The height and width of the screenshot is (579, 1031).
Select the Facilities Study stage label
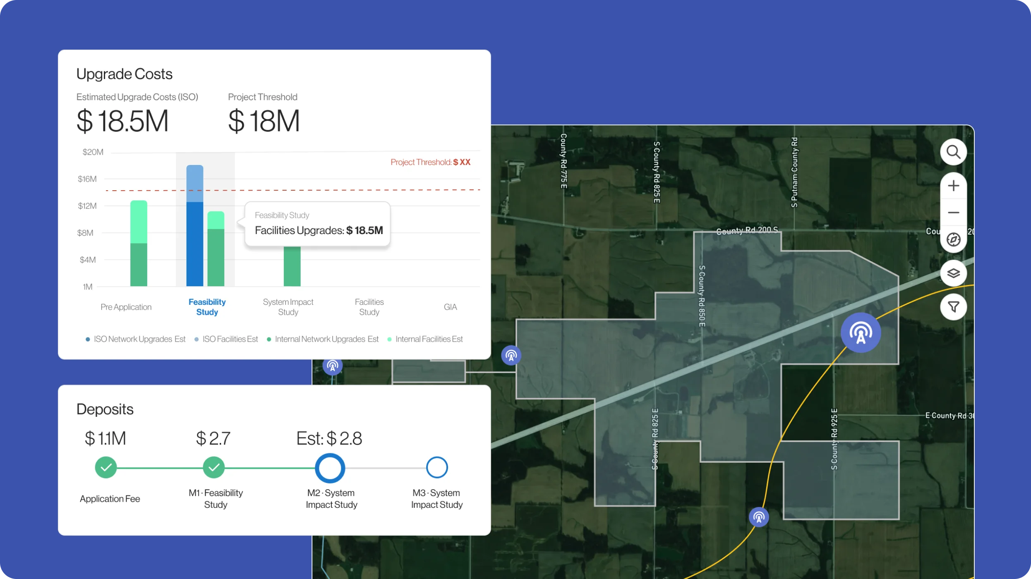369,307
